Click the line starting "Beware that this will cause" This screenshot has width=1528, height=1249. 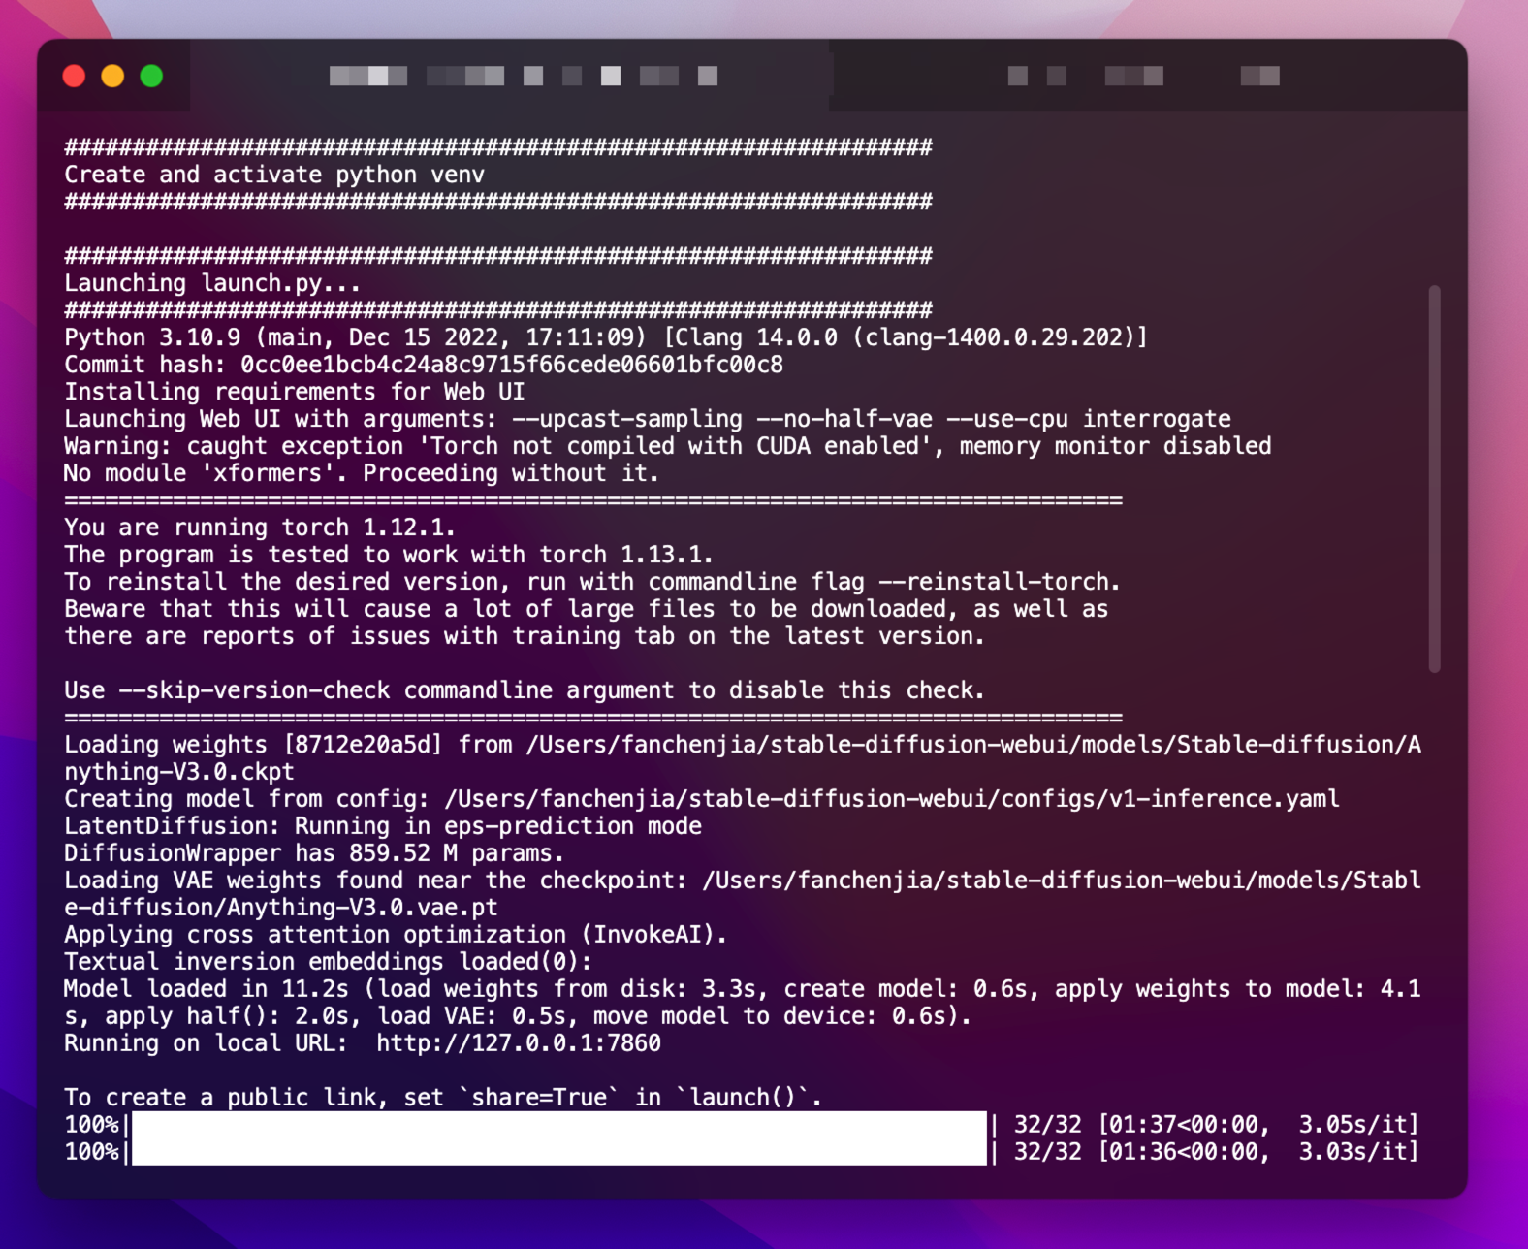pos(587,609)
